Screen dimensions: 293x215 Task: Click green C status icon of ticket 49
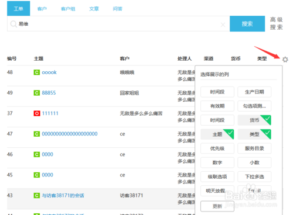pos(37,93)
